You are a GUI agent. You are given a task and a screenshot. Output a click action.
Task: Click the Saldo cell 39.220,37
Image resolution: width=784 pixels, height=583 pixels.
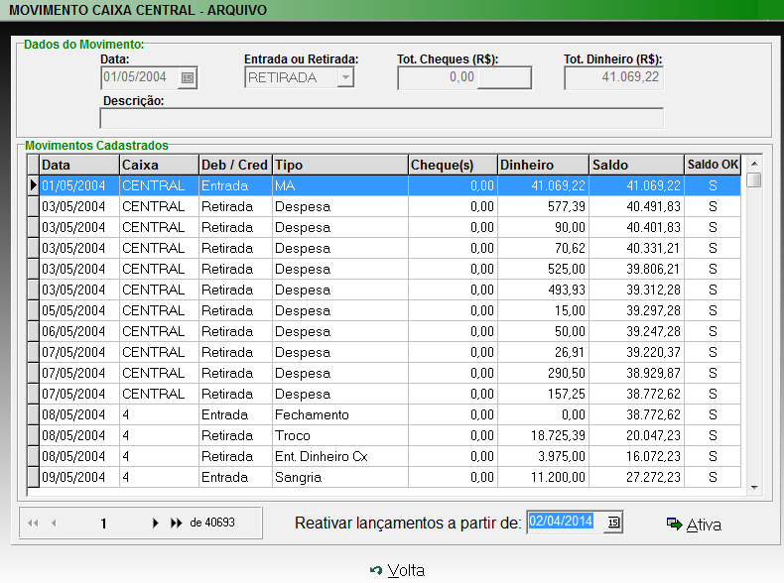click(636, 352)
